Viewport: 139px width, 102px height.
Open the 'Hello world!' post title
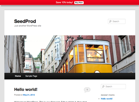pyautogui.click(x=26, y=89)
